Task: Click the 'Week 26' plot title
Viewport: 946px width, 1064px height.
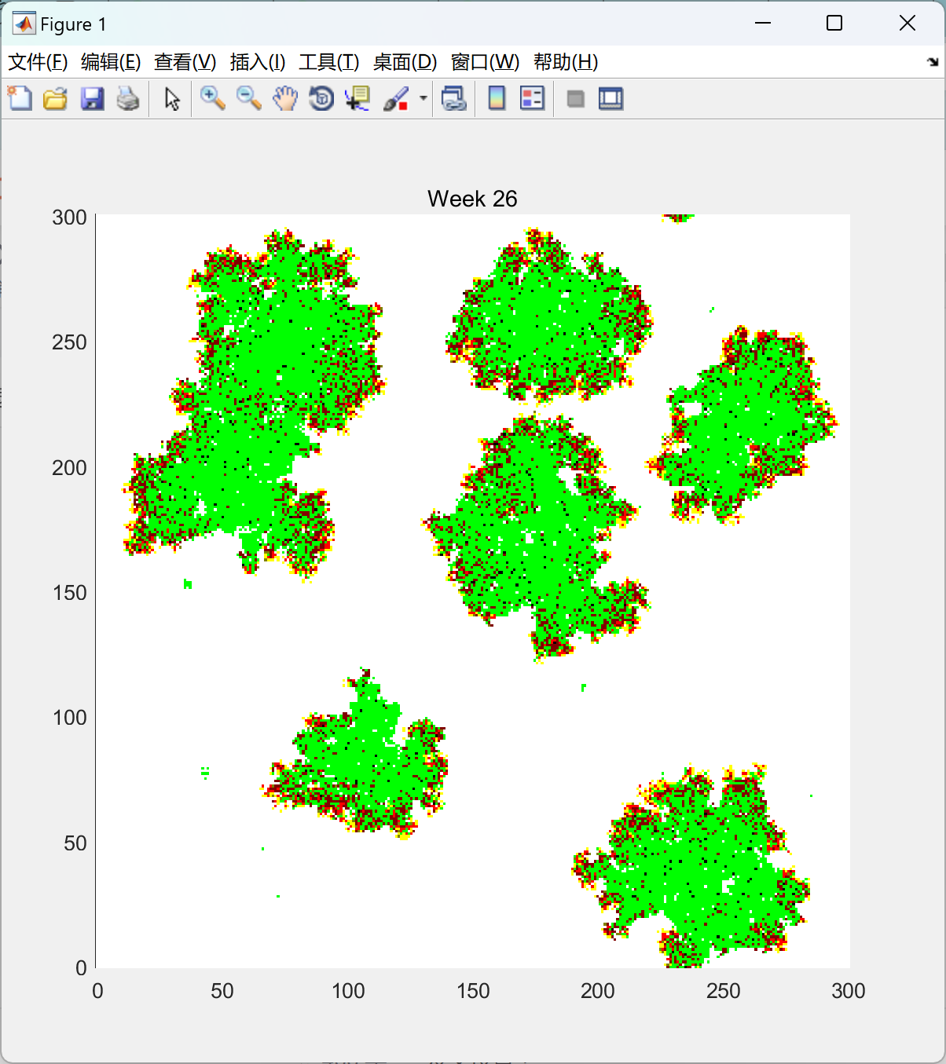Action: [472, 199]
